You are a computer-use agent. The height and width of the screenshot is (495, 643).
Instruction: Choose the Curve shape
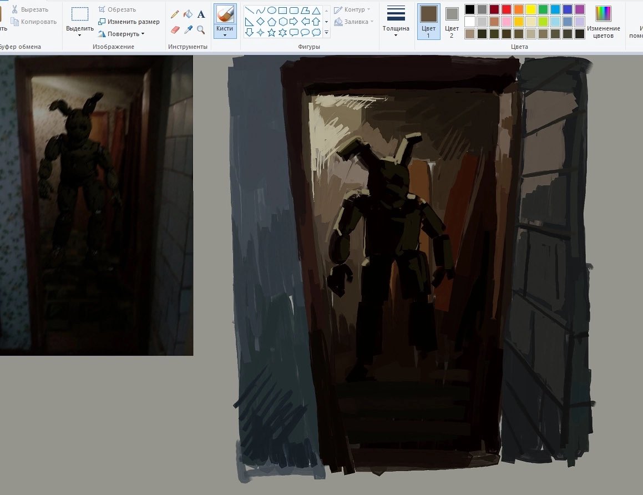pyautogui.click(x=260, y=11)
